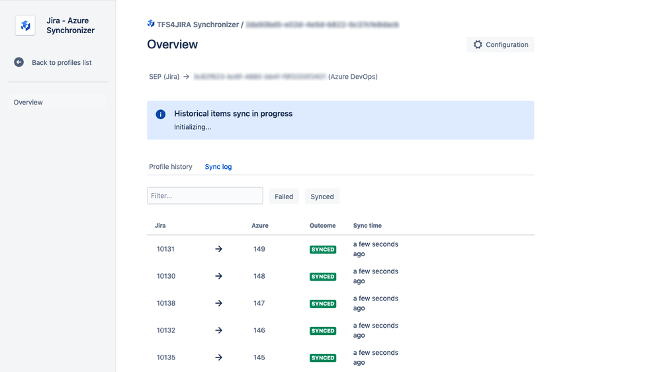
Task: Click the Jira - Azure Synchronizer logo icon
Action: pos(25,25)
